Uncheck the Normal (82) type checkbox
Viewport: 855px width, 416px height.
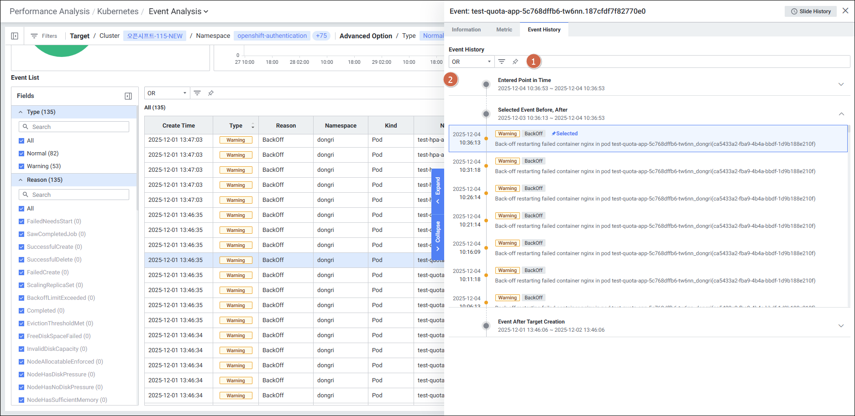21,154
